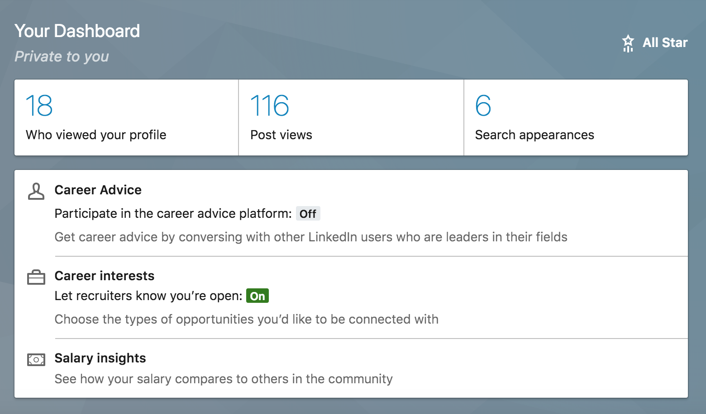Click the Career Advice person icon
Image resolution: width=706 pixels, height=414 pixels.
coord(36,191)
